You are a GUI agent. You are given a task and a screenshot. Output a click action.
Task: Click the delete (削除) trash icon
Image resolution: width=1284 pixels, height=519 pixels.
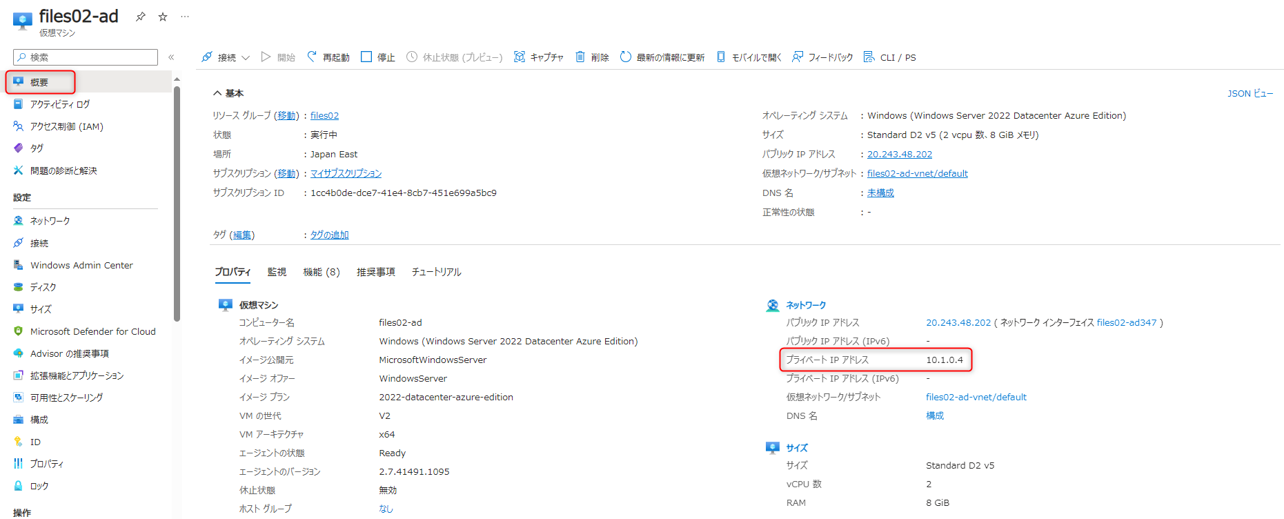580,57
